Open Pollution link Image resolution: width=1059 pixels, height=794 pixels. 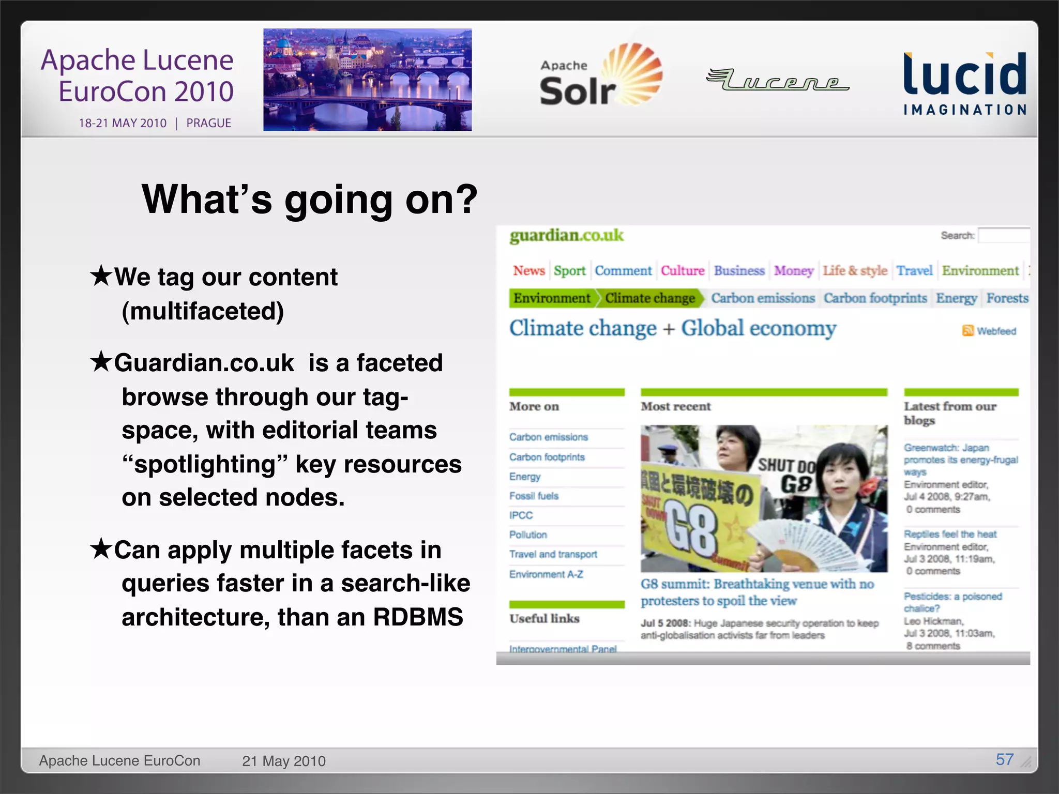pyautogui.click(x=527, y=535)
